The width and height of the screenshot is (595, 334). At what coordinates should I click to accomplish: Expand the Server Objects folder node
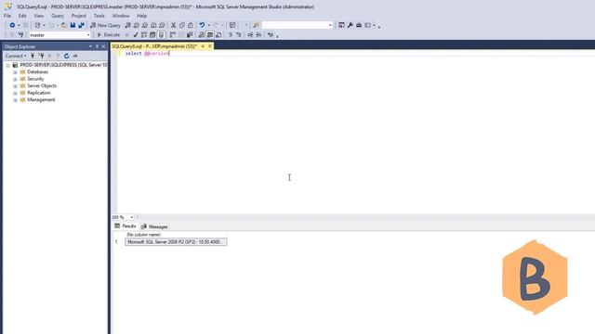(15, 86)
